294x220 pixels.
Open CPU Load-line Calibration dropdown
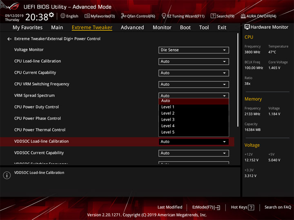click(x=194, y=62)
